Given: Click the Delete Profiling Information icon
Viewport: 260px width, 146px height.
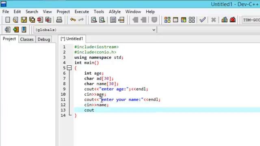Looking at the screenshot, I should point(233,20).
